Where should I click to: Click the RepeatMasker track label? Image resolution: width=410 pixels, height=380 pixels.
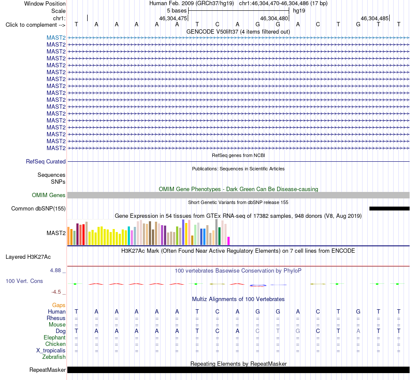(x=47, y=370)
